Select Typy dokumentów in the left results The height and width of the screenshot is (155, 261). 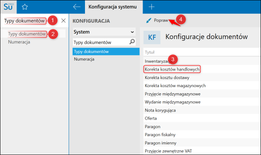pyautogui.click(x=27, y=34)
